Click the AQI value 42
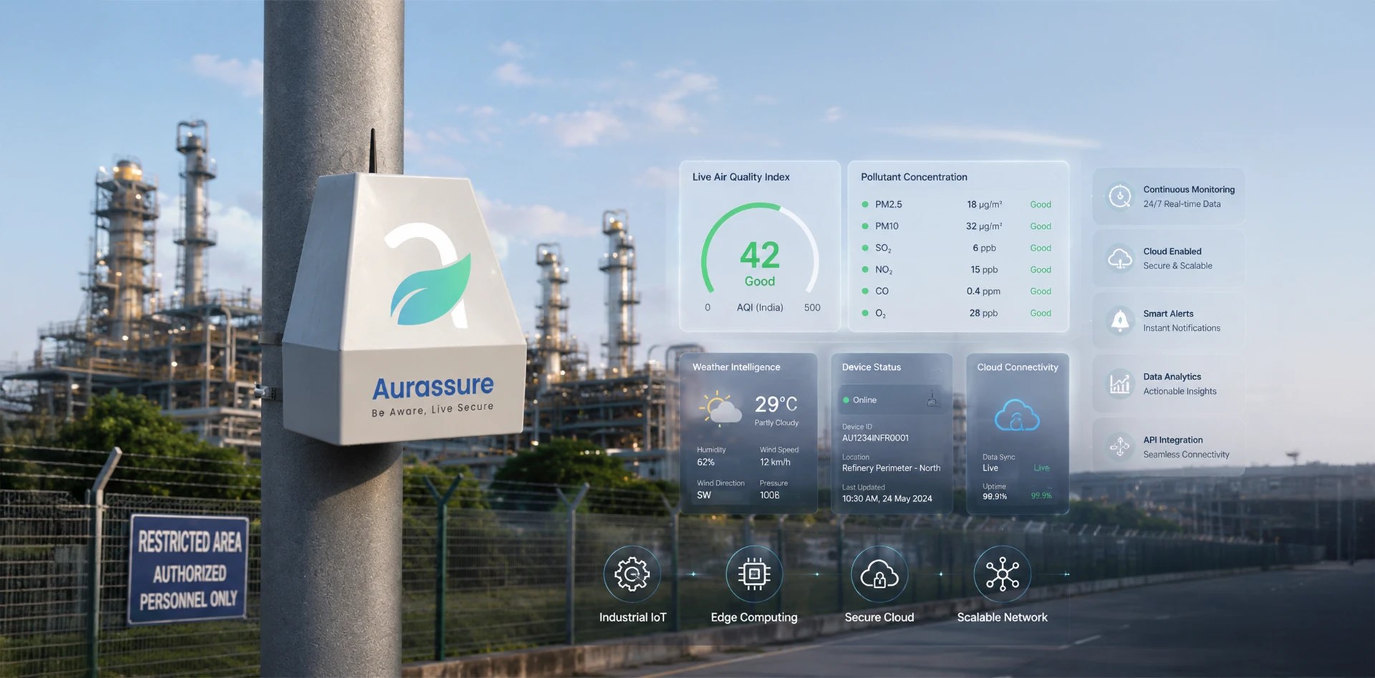This screenshot has height=678, width=1375. click(x=759, y=255)
